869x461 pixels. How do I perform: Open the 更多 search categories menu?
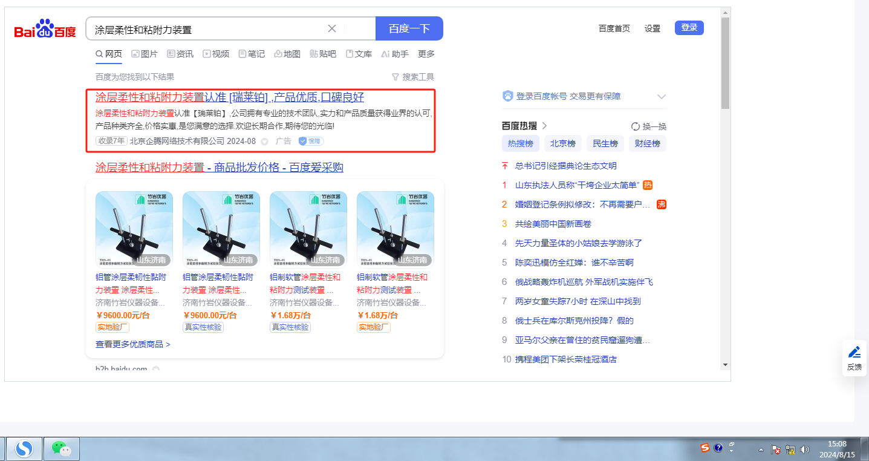(426, 54)
